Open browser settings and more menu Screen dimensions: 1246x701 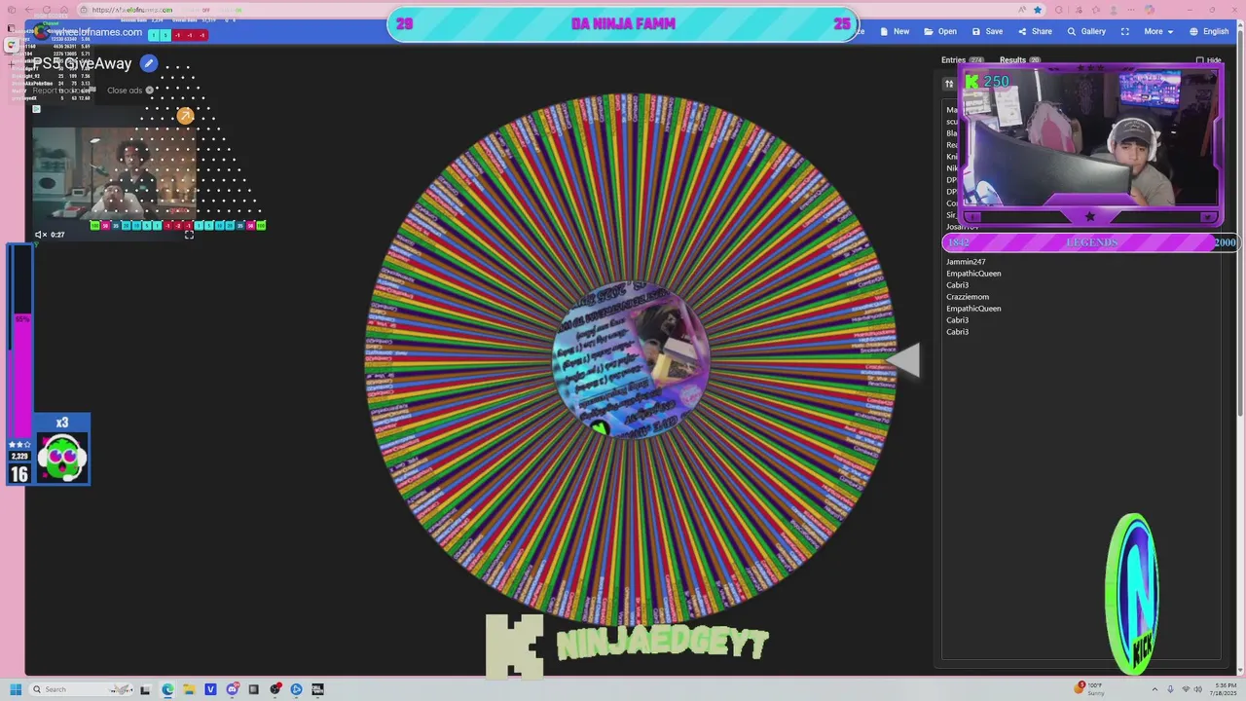coord(1131,10)
